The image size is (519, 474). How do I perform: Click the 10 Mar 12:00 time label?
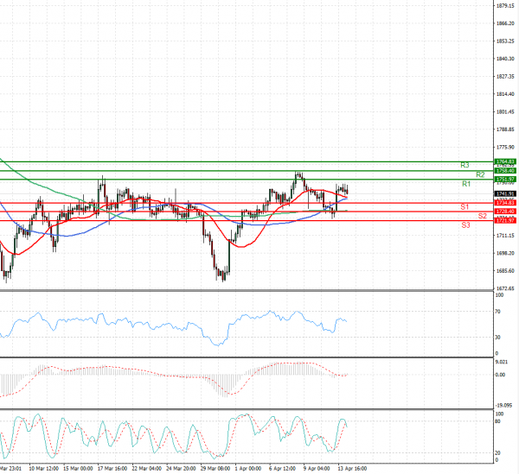coord(44,468)
